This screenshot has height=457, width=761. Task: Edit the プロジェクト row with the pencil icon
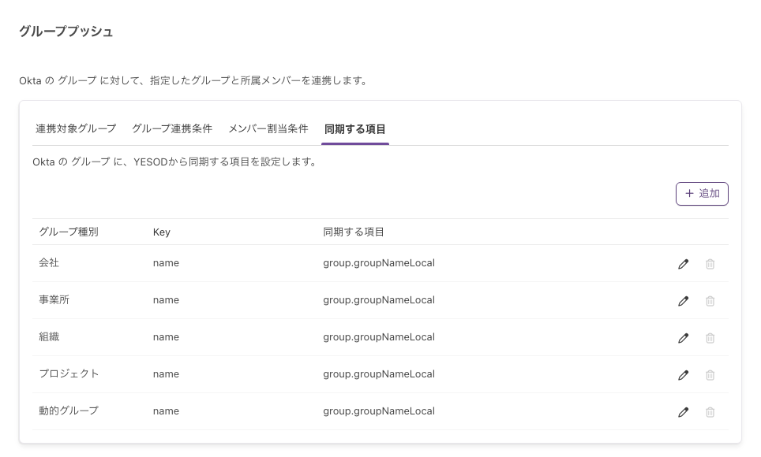[684, 375]
